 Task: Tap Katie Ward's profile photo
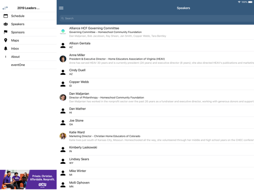(63, 136)
